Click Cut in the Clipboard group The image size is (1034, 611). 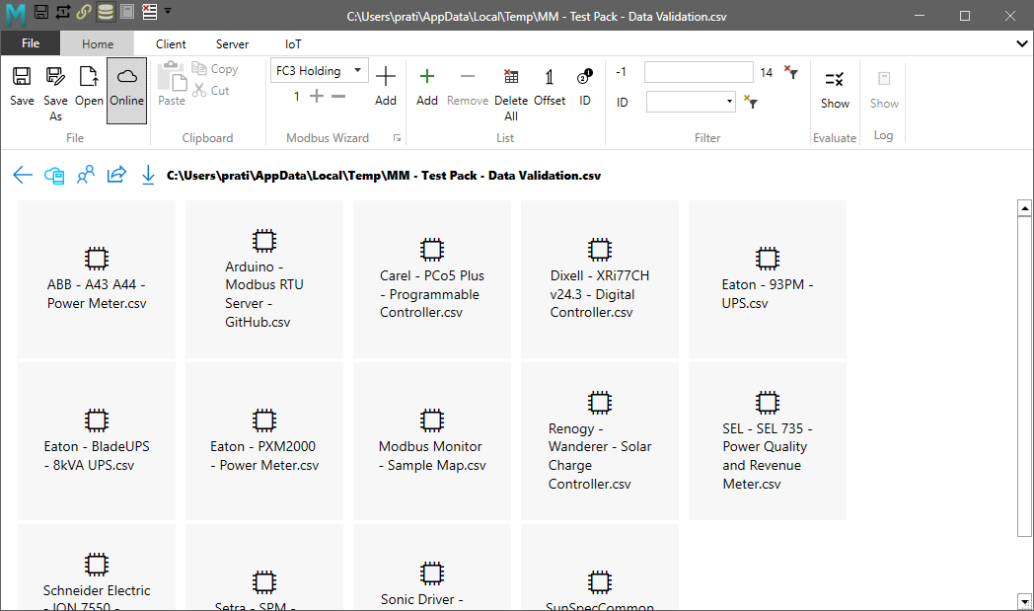pos(212,91)
